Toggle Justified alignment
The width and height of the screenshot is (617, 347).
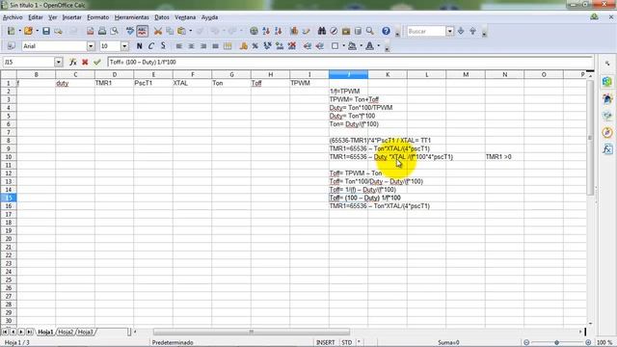point(215,46)
